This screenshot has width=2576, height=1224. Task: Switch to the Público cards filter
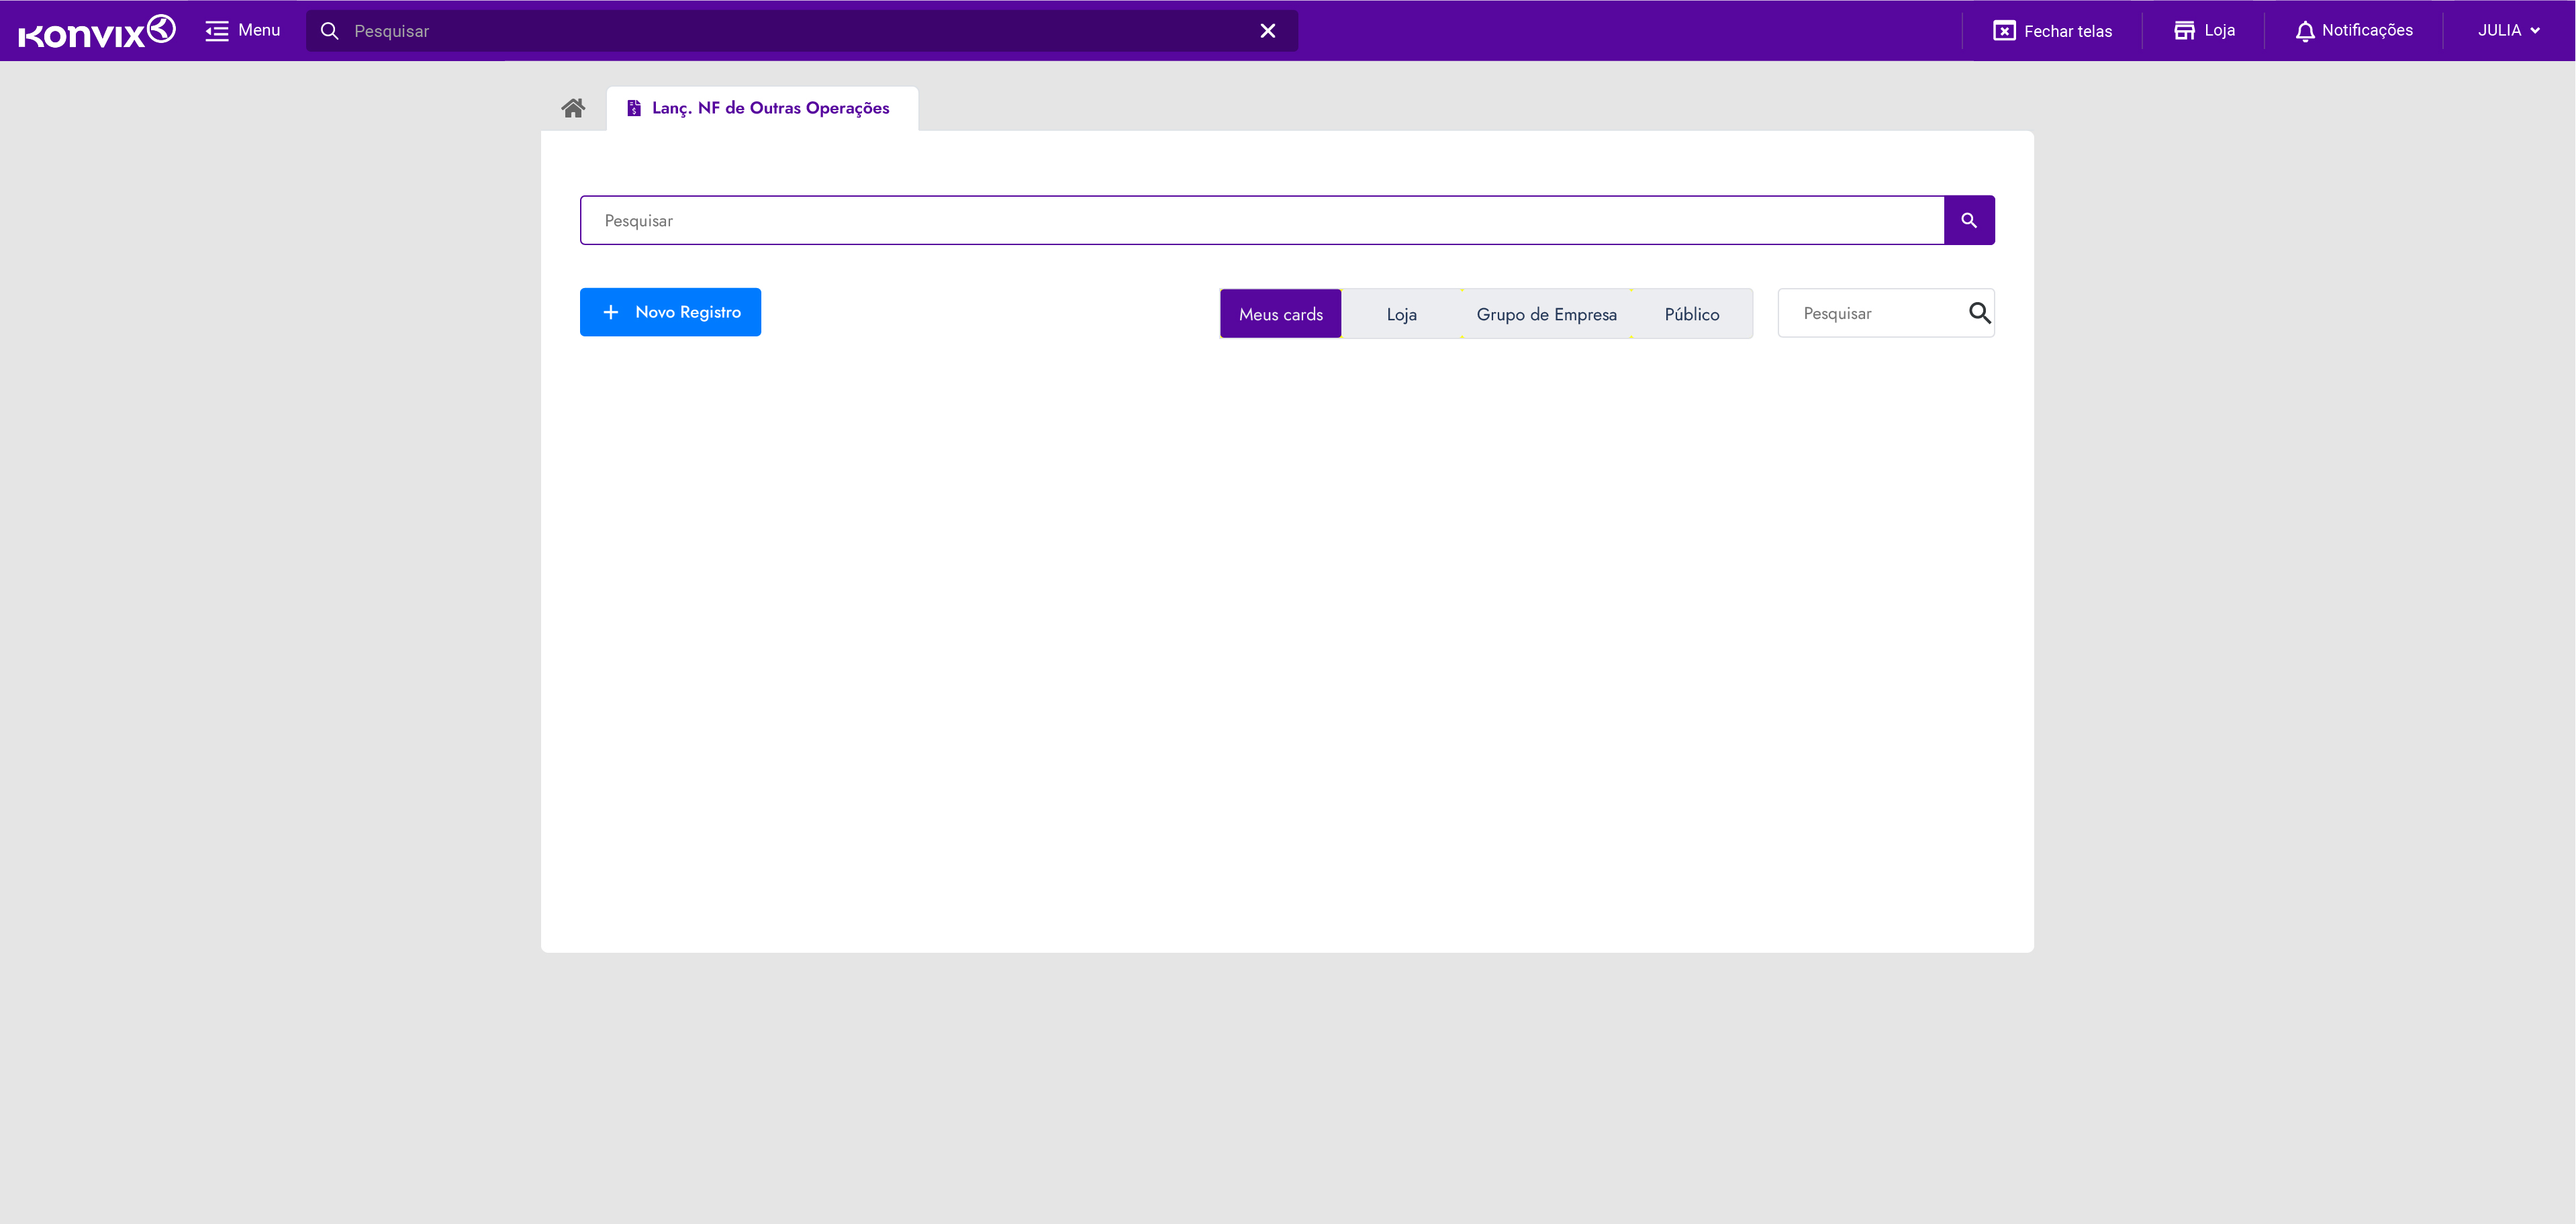click(1691, 314)
